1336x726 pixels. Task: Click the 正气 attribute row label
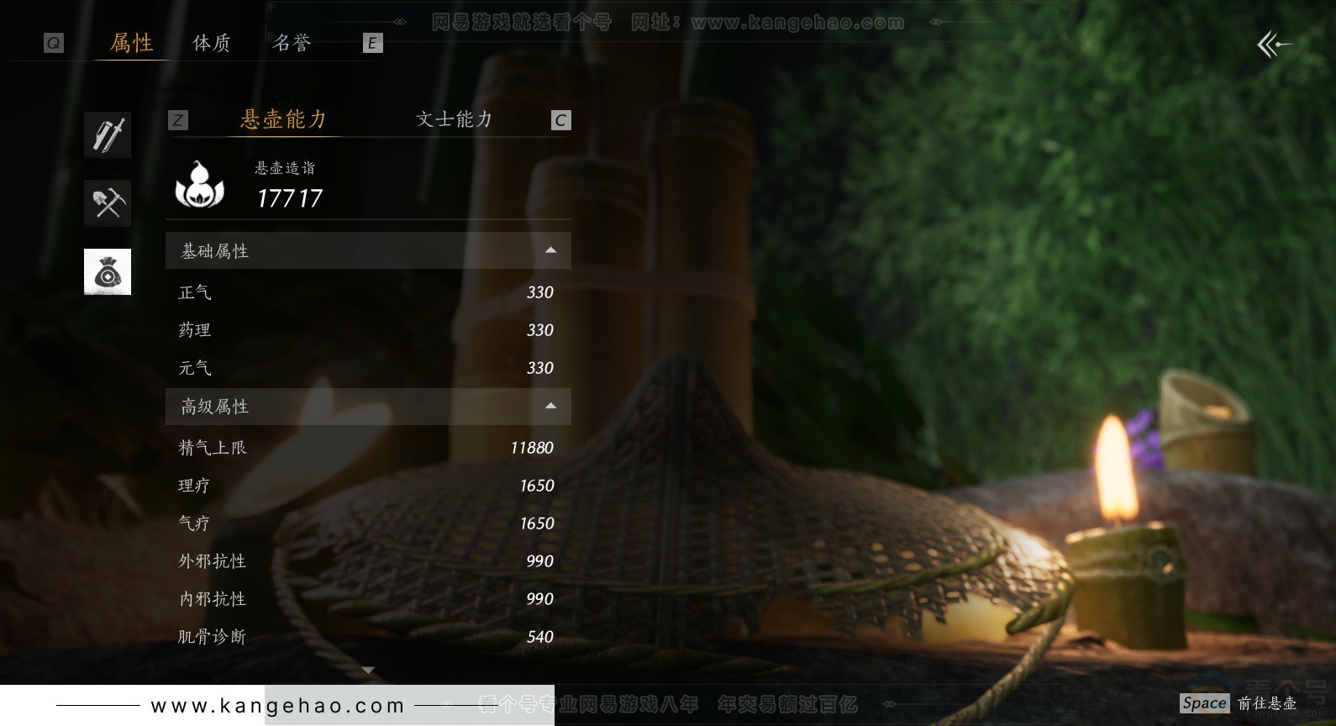click(x=195, y=292)
